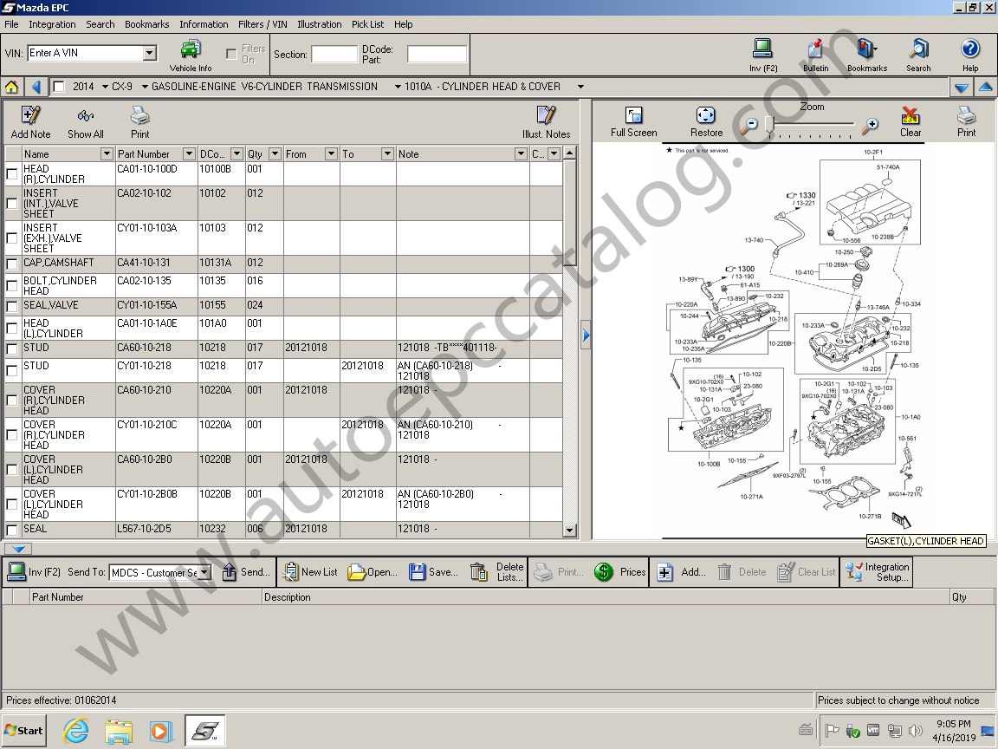Open the Illustration menu
The height and width of the screenshot is (749, 998).
[319, 24]
